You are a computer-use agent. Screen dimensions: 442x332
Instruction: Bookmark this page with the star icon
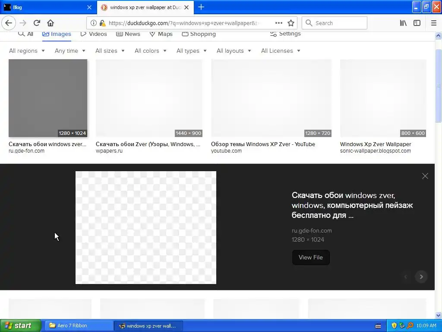click(291, 23)
